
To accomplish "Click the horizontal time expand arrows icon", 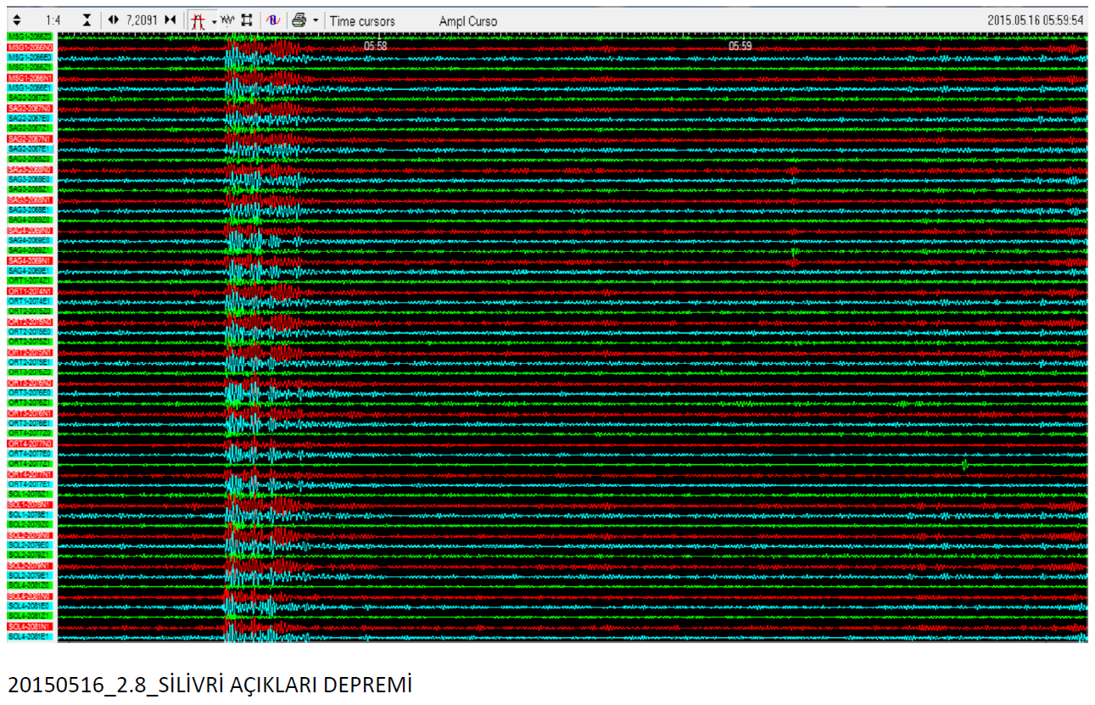I will [115, 20].
